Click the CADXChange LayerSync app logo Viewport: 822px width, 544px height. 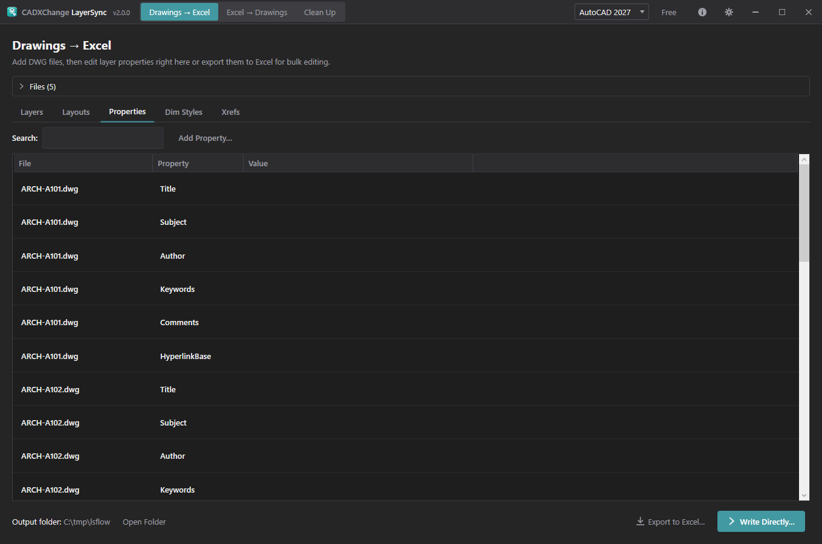[x=12, y=12]
